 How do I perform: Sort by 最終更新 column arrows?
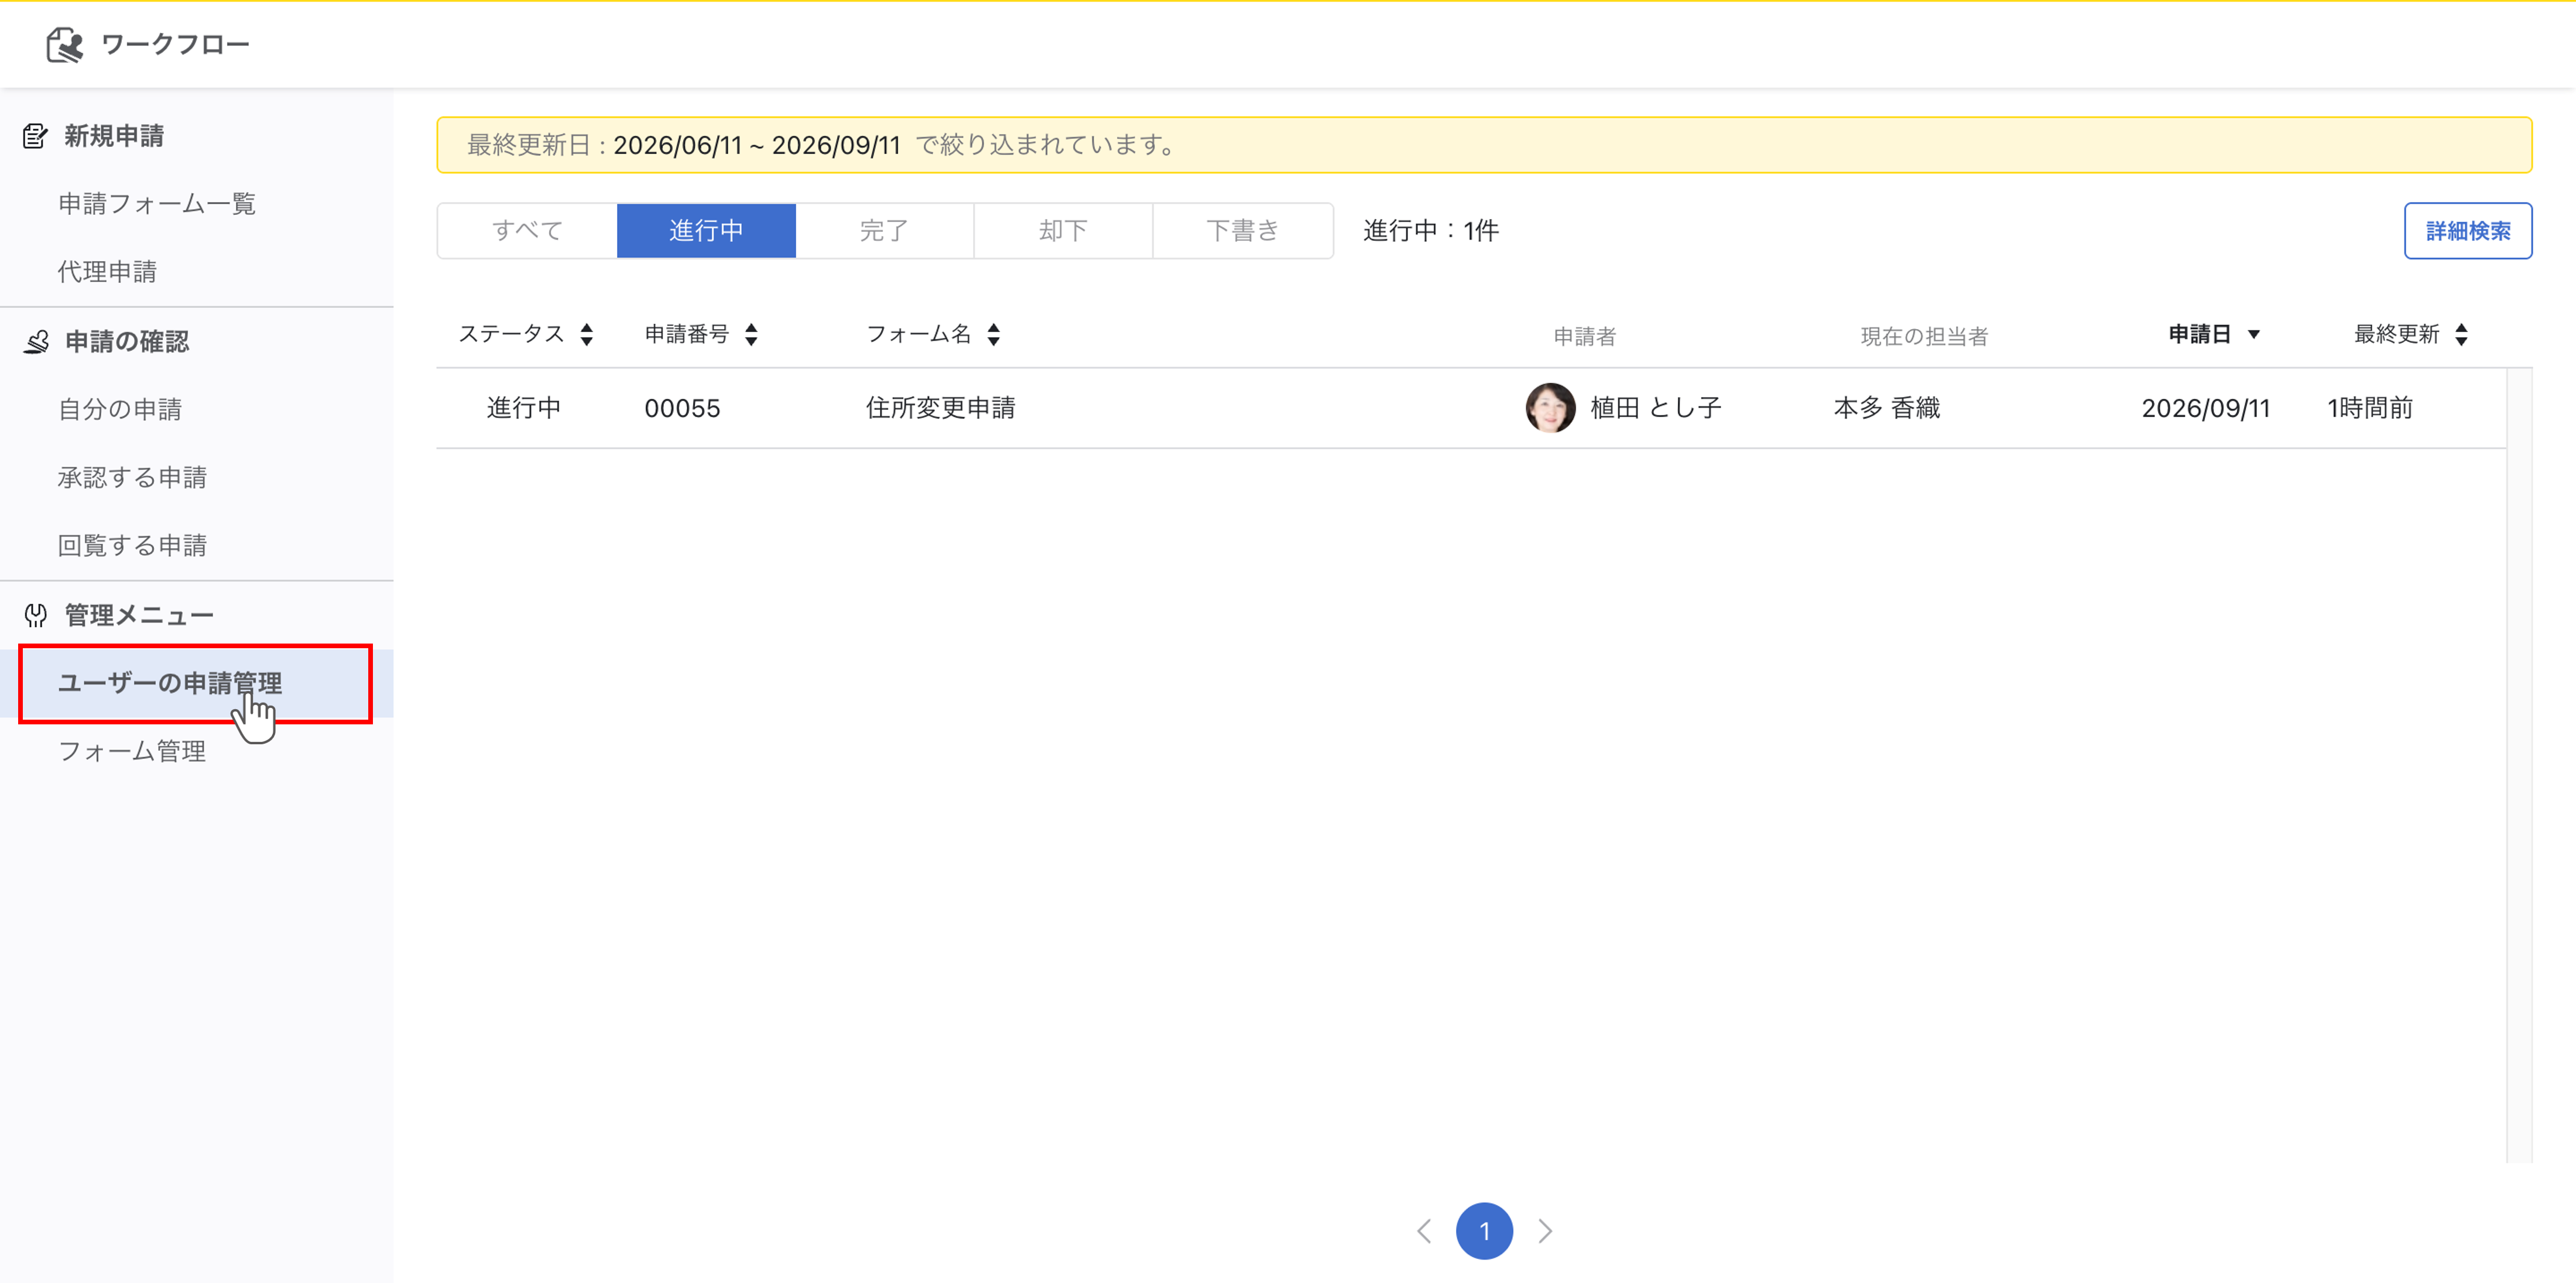(x=2461, y=335)
